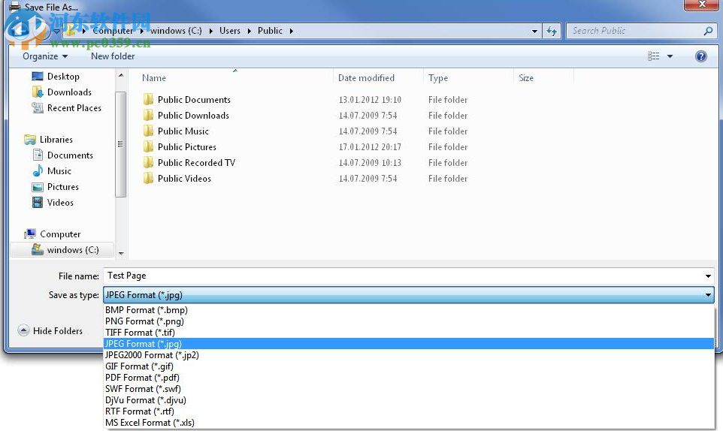Select PDF Format (*.pdf) option
Screen dimensions: 723x431
409,378
